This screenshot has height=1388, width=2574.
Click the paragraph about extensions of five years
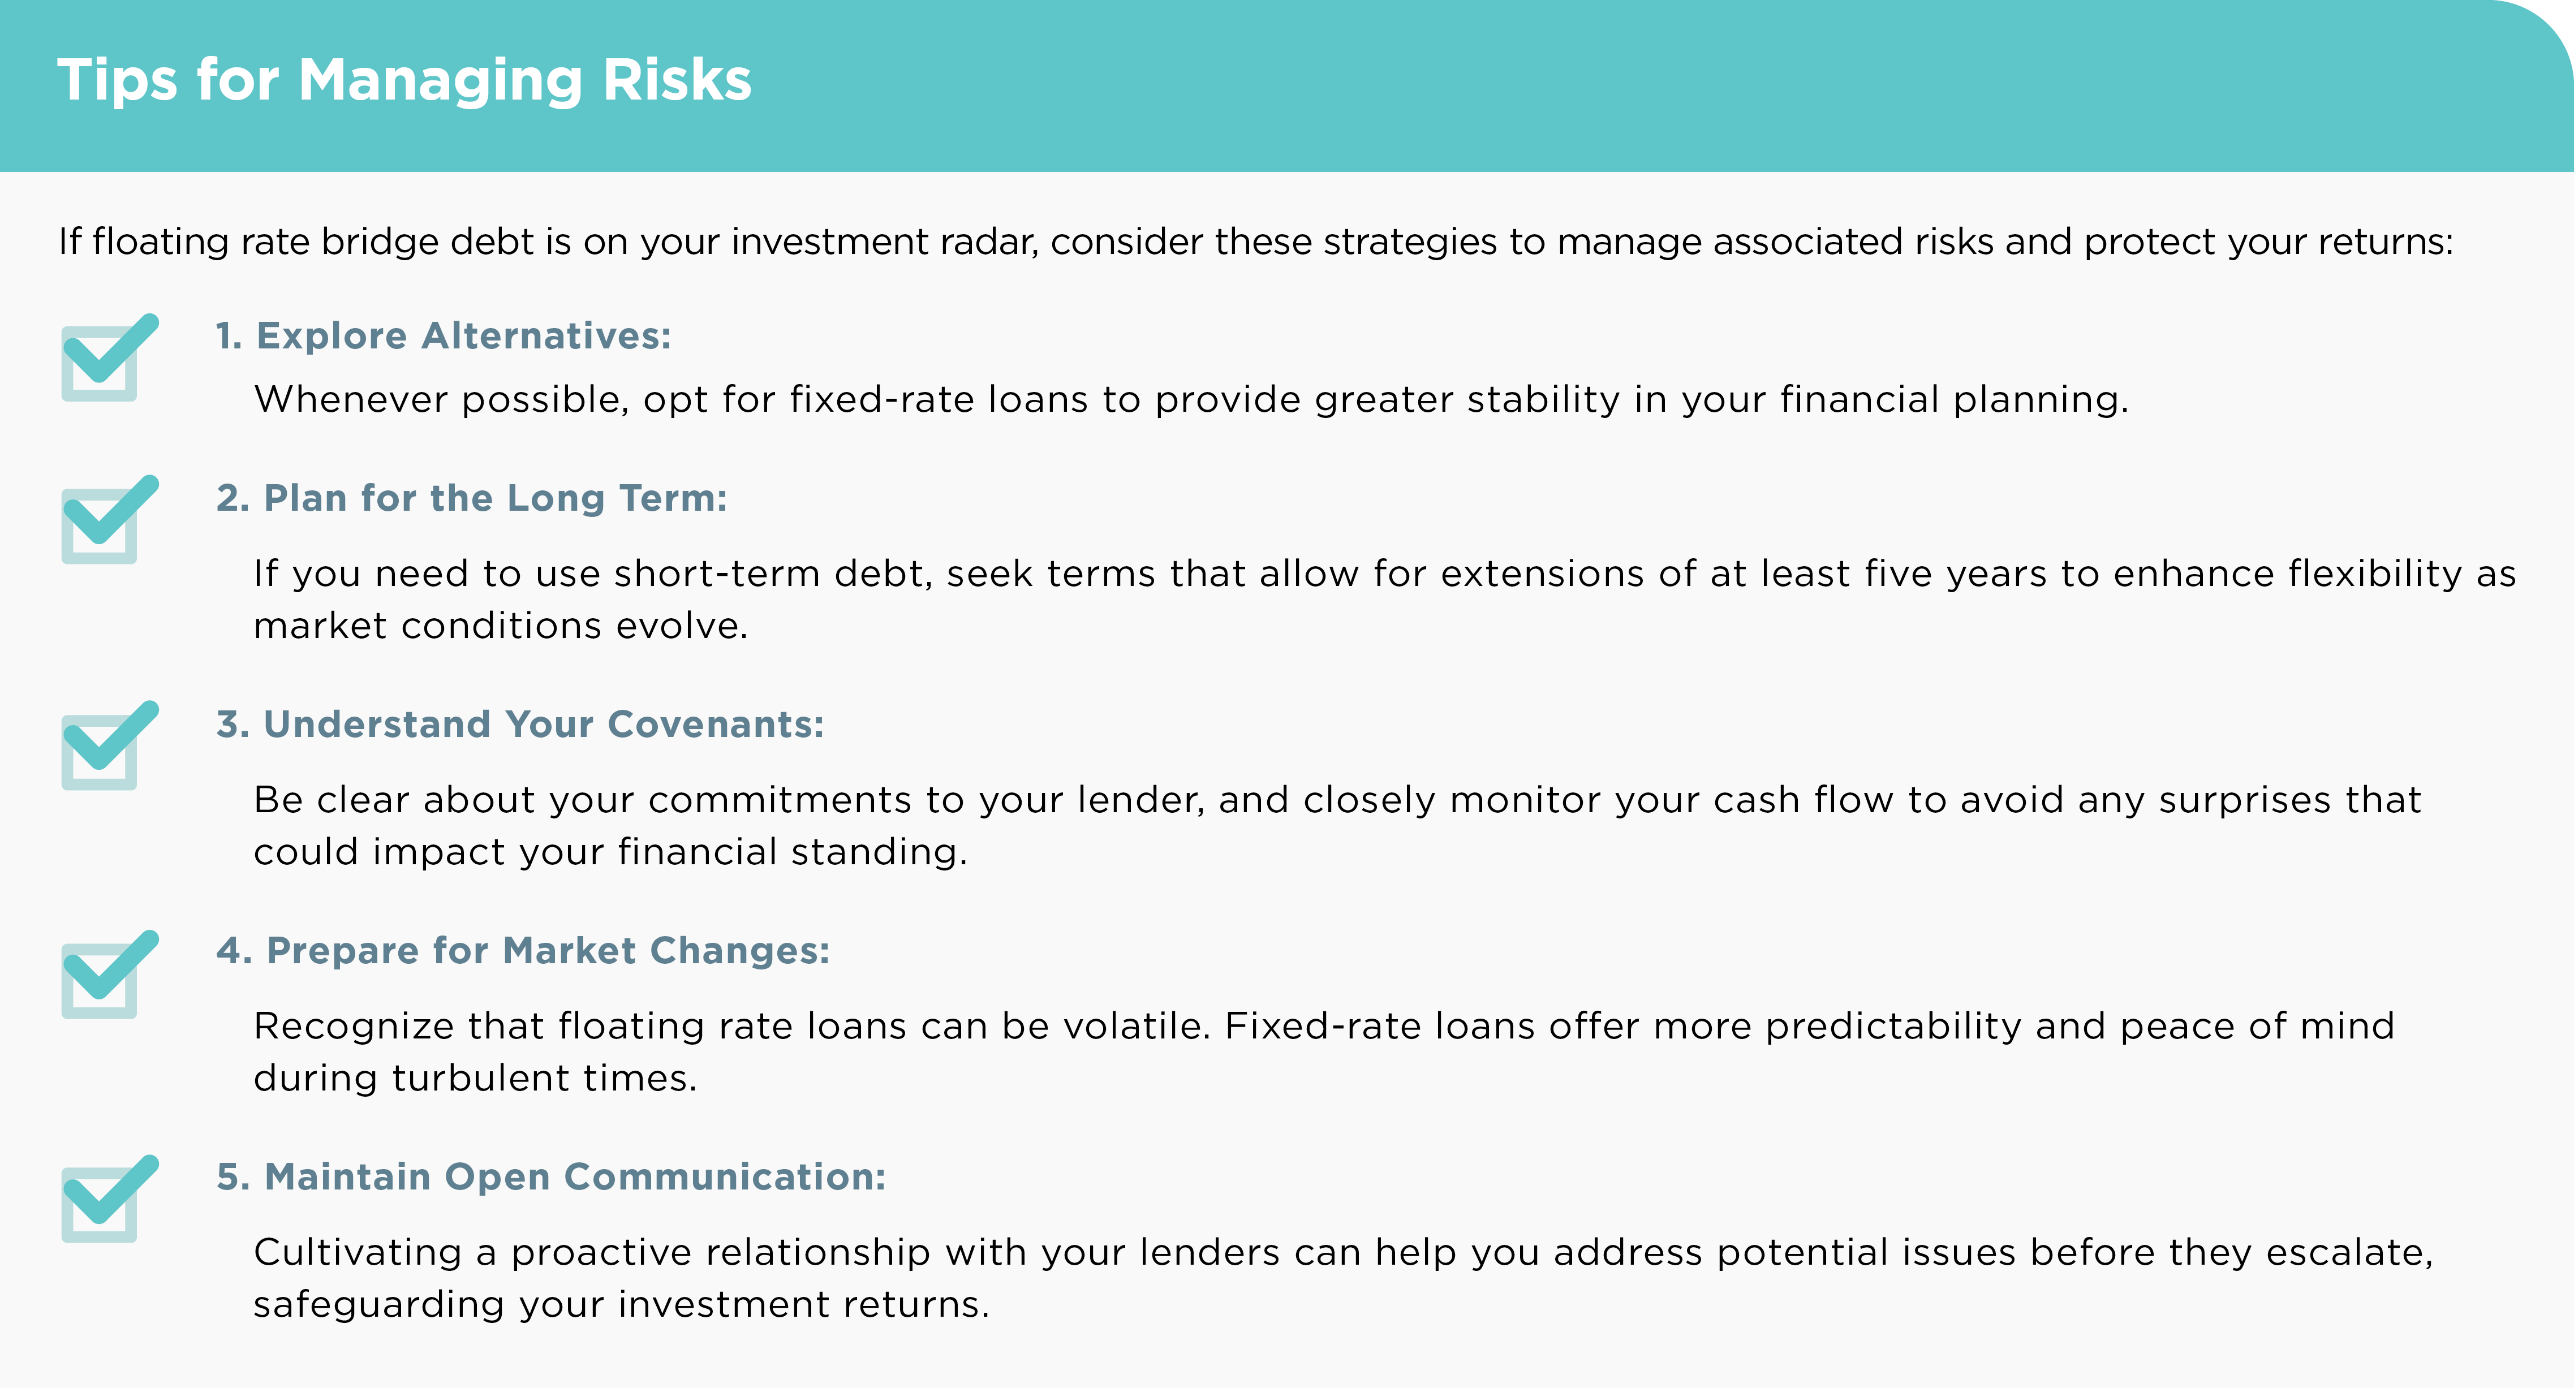click(1385, 600)
